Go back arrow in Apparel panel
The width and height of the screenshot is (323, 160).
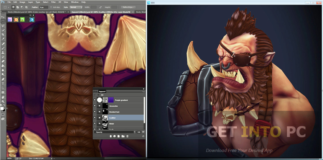95,95
